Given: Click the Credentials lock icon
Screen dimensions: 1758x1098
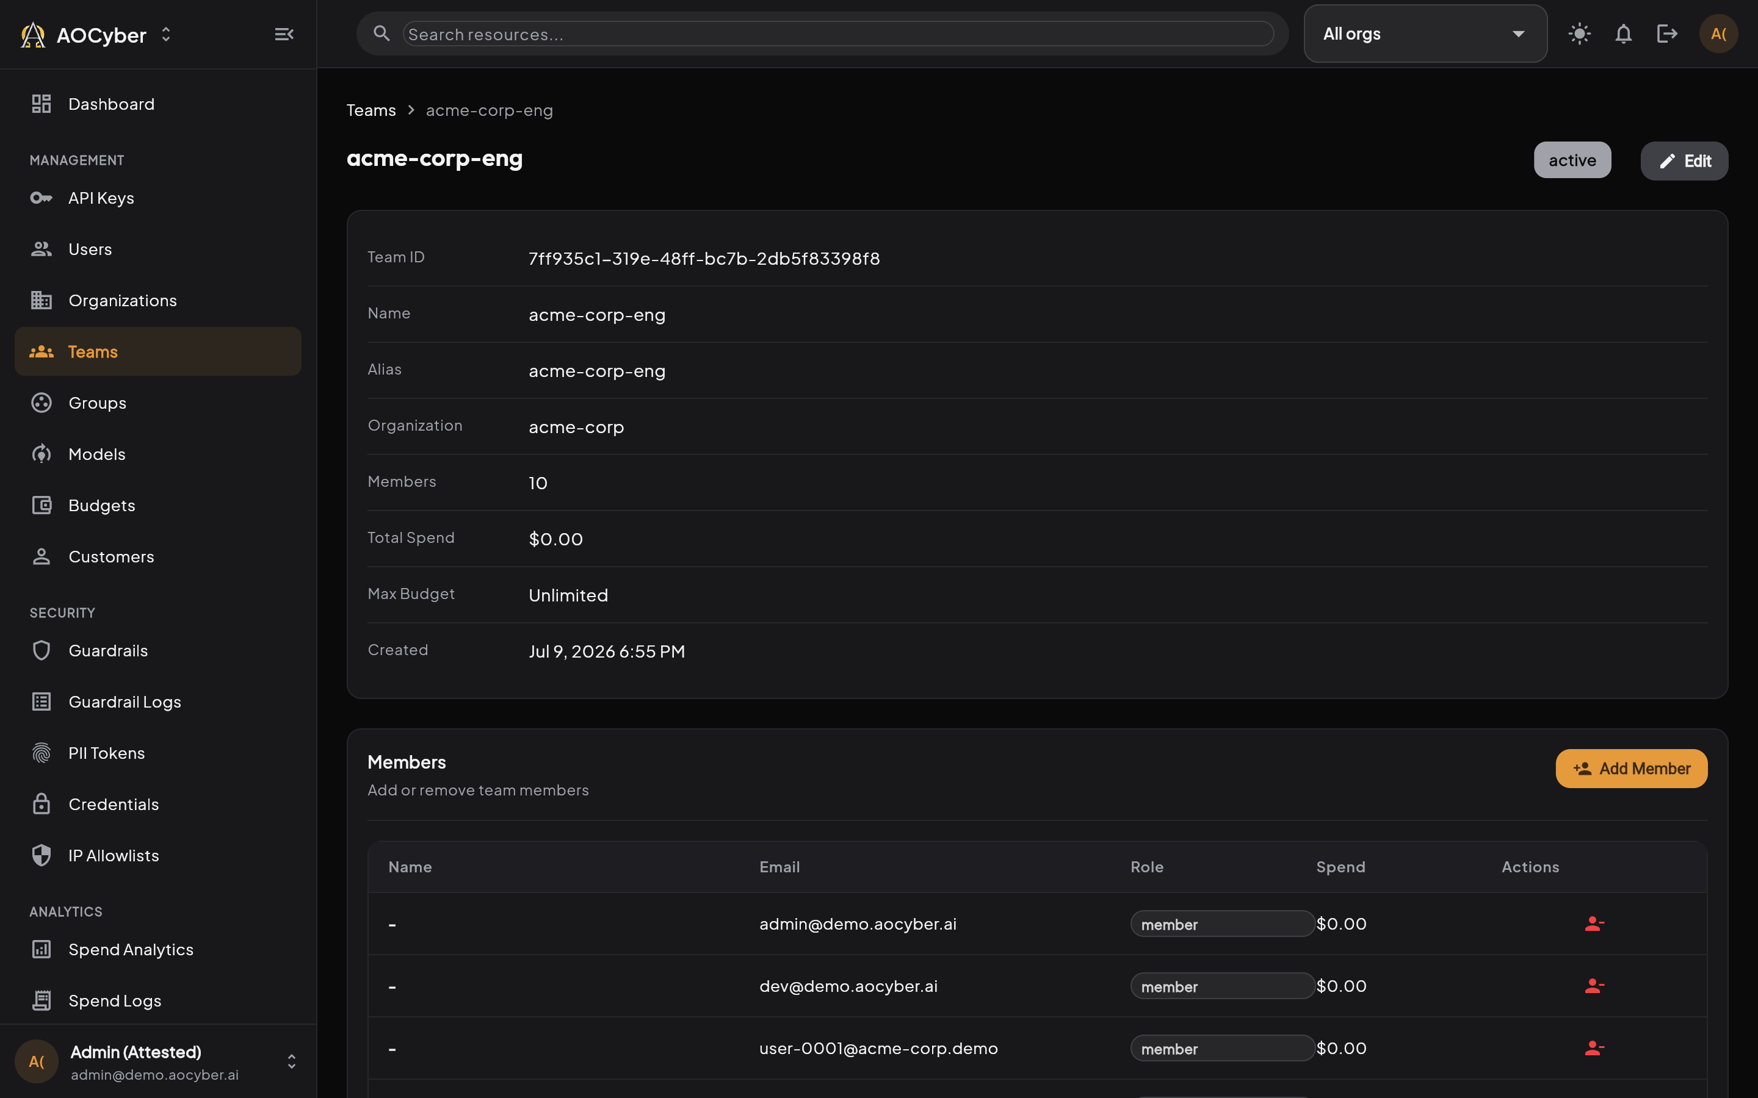Looking at the screenshot, I should (42, 804).
